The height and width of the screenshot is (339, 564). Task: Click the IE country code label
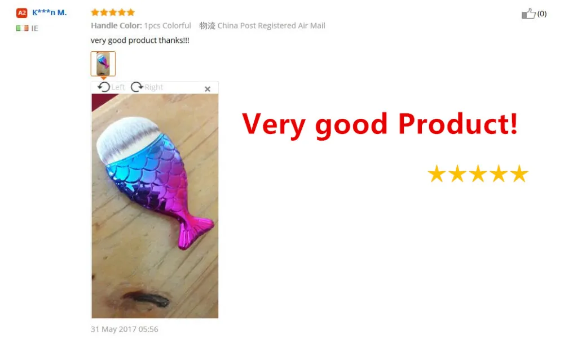point(34,28)
